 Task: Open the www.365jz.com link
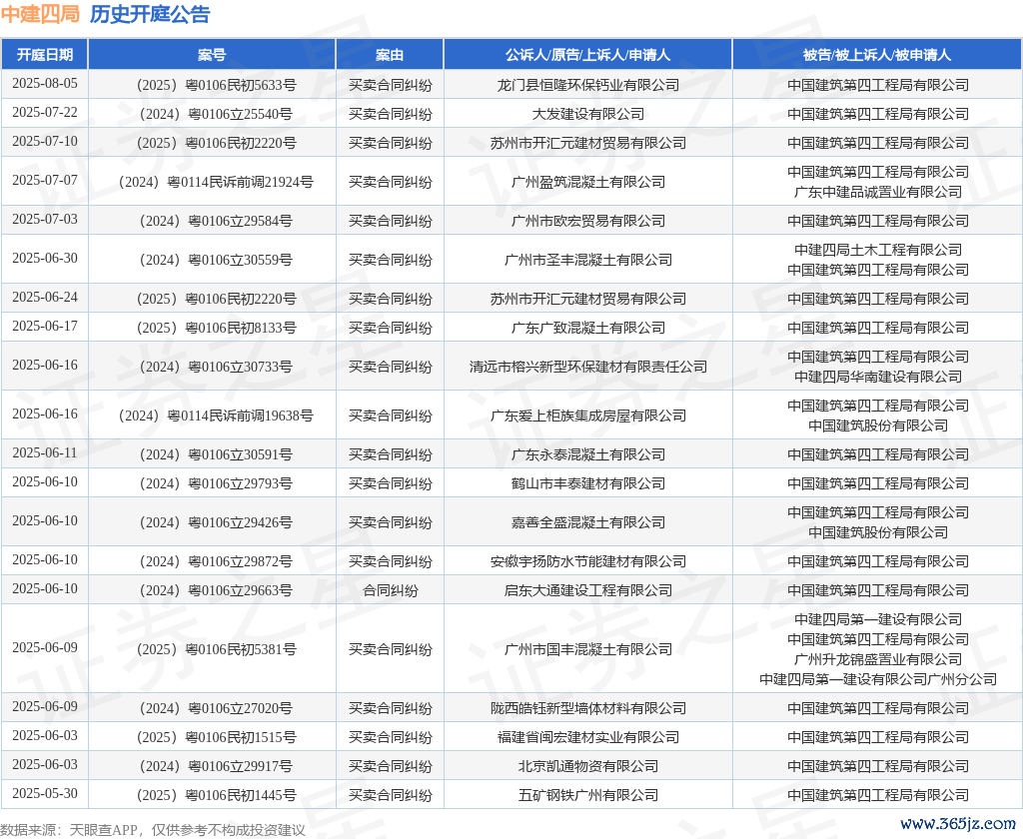958,824
